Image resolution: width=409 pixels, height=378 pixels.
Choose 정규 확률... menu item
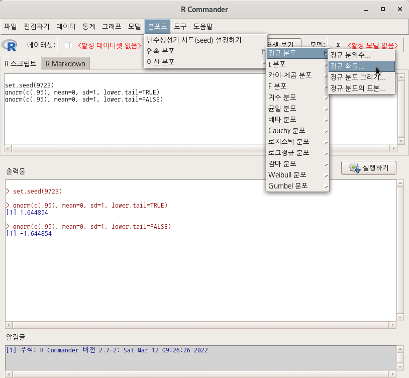(x=361, y=66)
